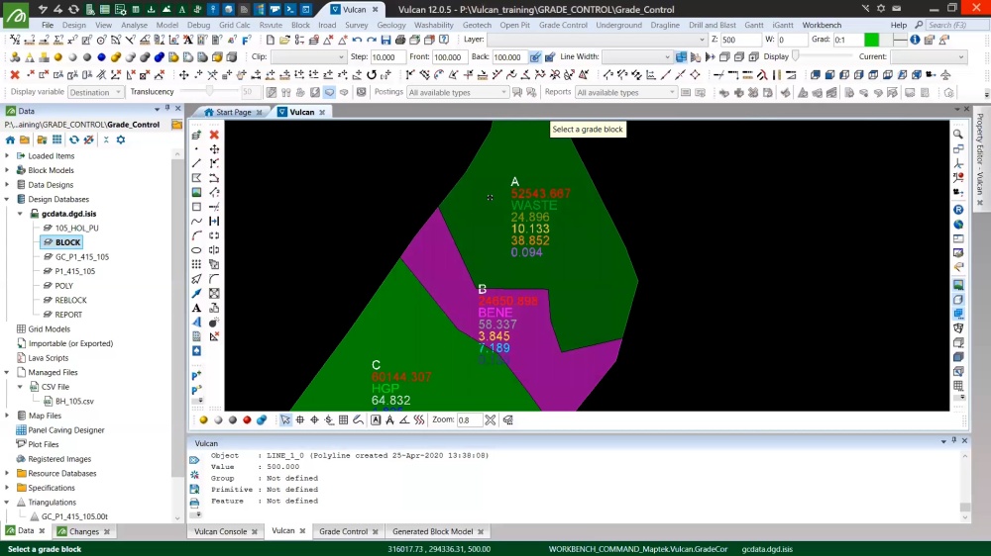The height and width of the screenshot is (556, 991).
Task: Click the red sphere icon below the viewport
Action: pos(247,419)
